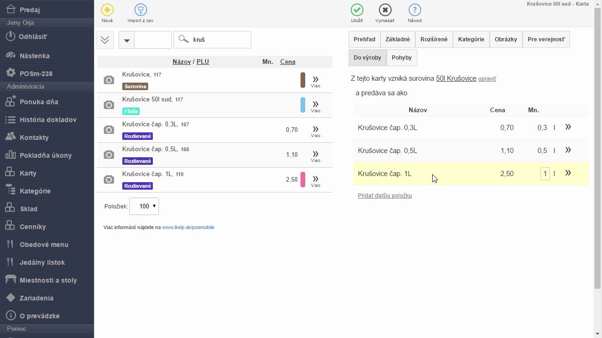Open the filter dropdown arrow beside search

tap(127, 40)
